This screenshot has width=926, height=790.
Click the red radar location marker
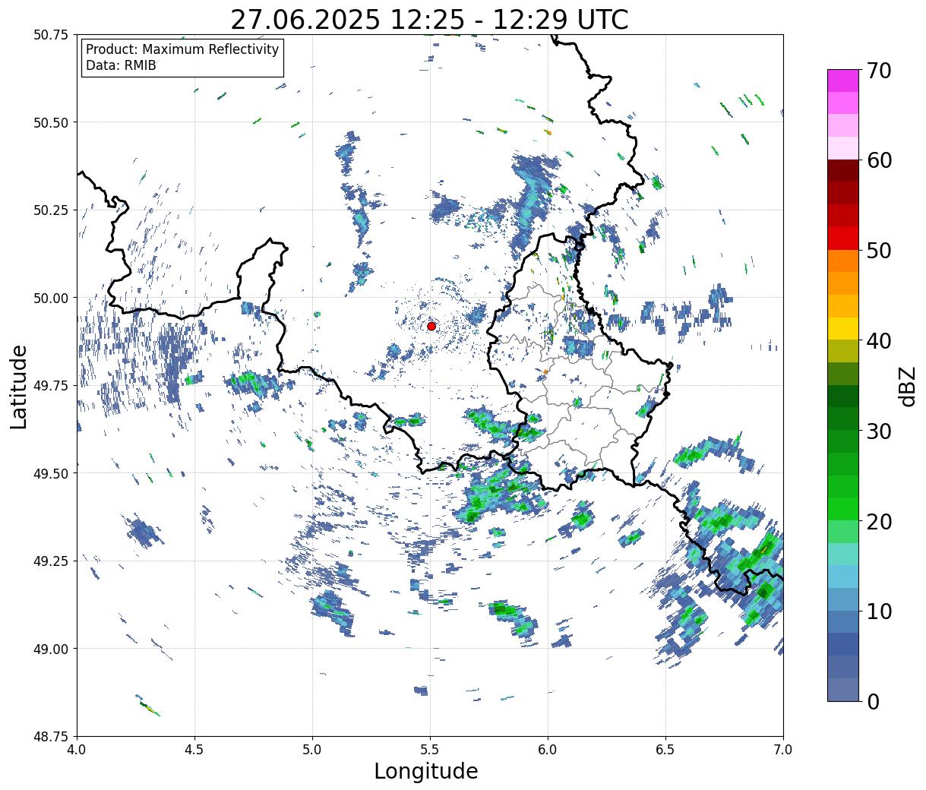coord(431,326)
